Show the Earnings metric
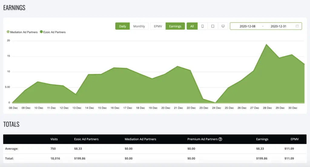 click(x=175, y=26)
